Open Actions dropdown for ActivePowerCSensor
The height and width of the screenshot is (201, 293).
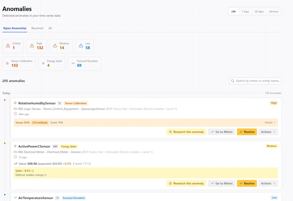point(268,183)
